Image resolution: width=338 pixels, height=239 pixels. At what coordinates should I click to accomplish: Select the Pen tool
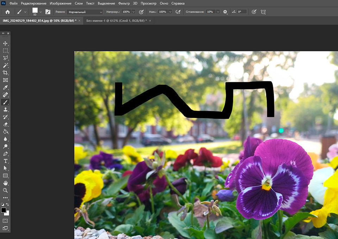click(5, 154)
